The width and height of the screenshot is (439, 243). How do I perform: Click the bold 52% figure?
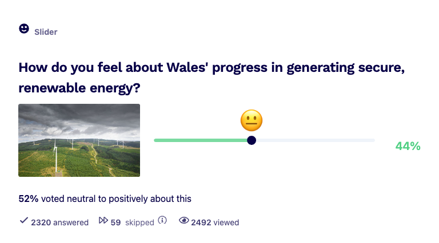28,199
